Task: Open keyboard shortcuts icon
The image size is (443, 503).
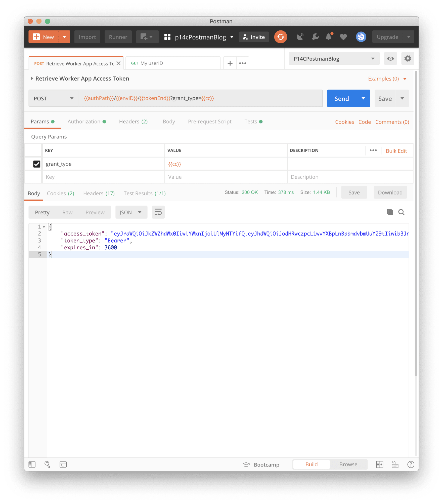Action: [x=395, y=465]
